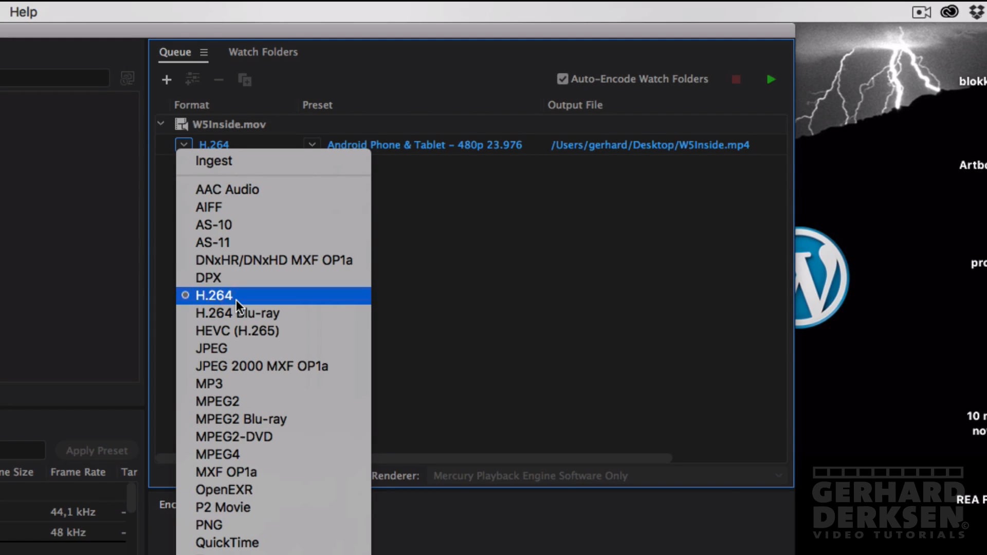
Task: Click the red Stop Queue button
Action: pyautogui.click(x=736, y=79)
